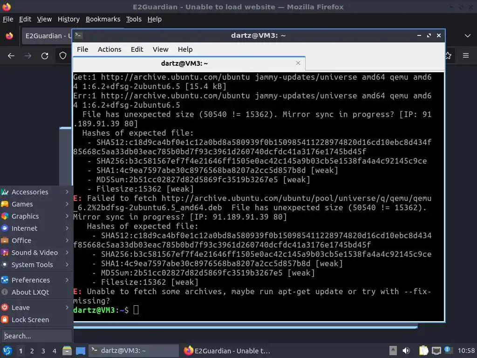The width and height of the screenshot is (477, 358).
Task: Click the show desktop icon in the taskbar
Action: tap(80, 351)
